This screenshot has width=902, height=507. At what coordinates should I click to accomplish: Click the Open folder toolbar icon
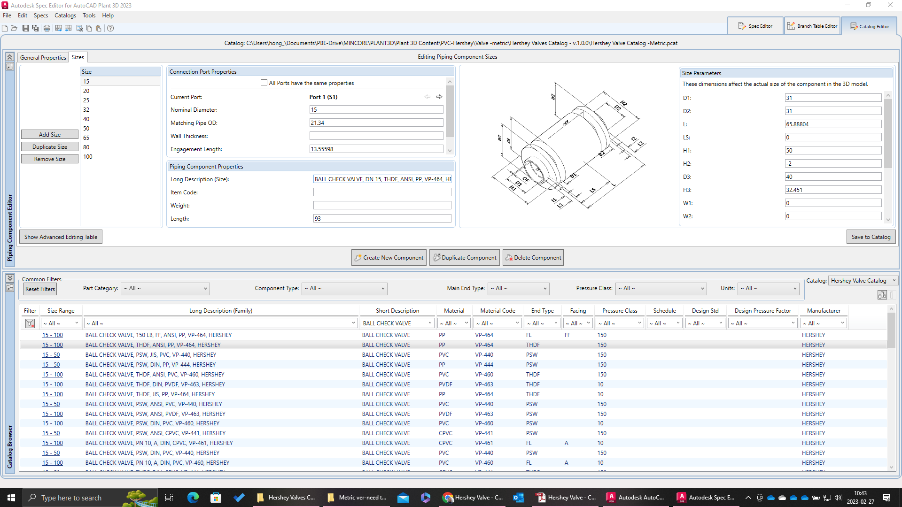14,28
